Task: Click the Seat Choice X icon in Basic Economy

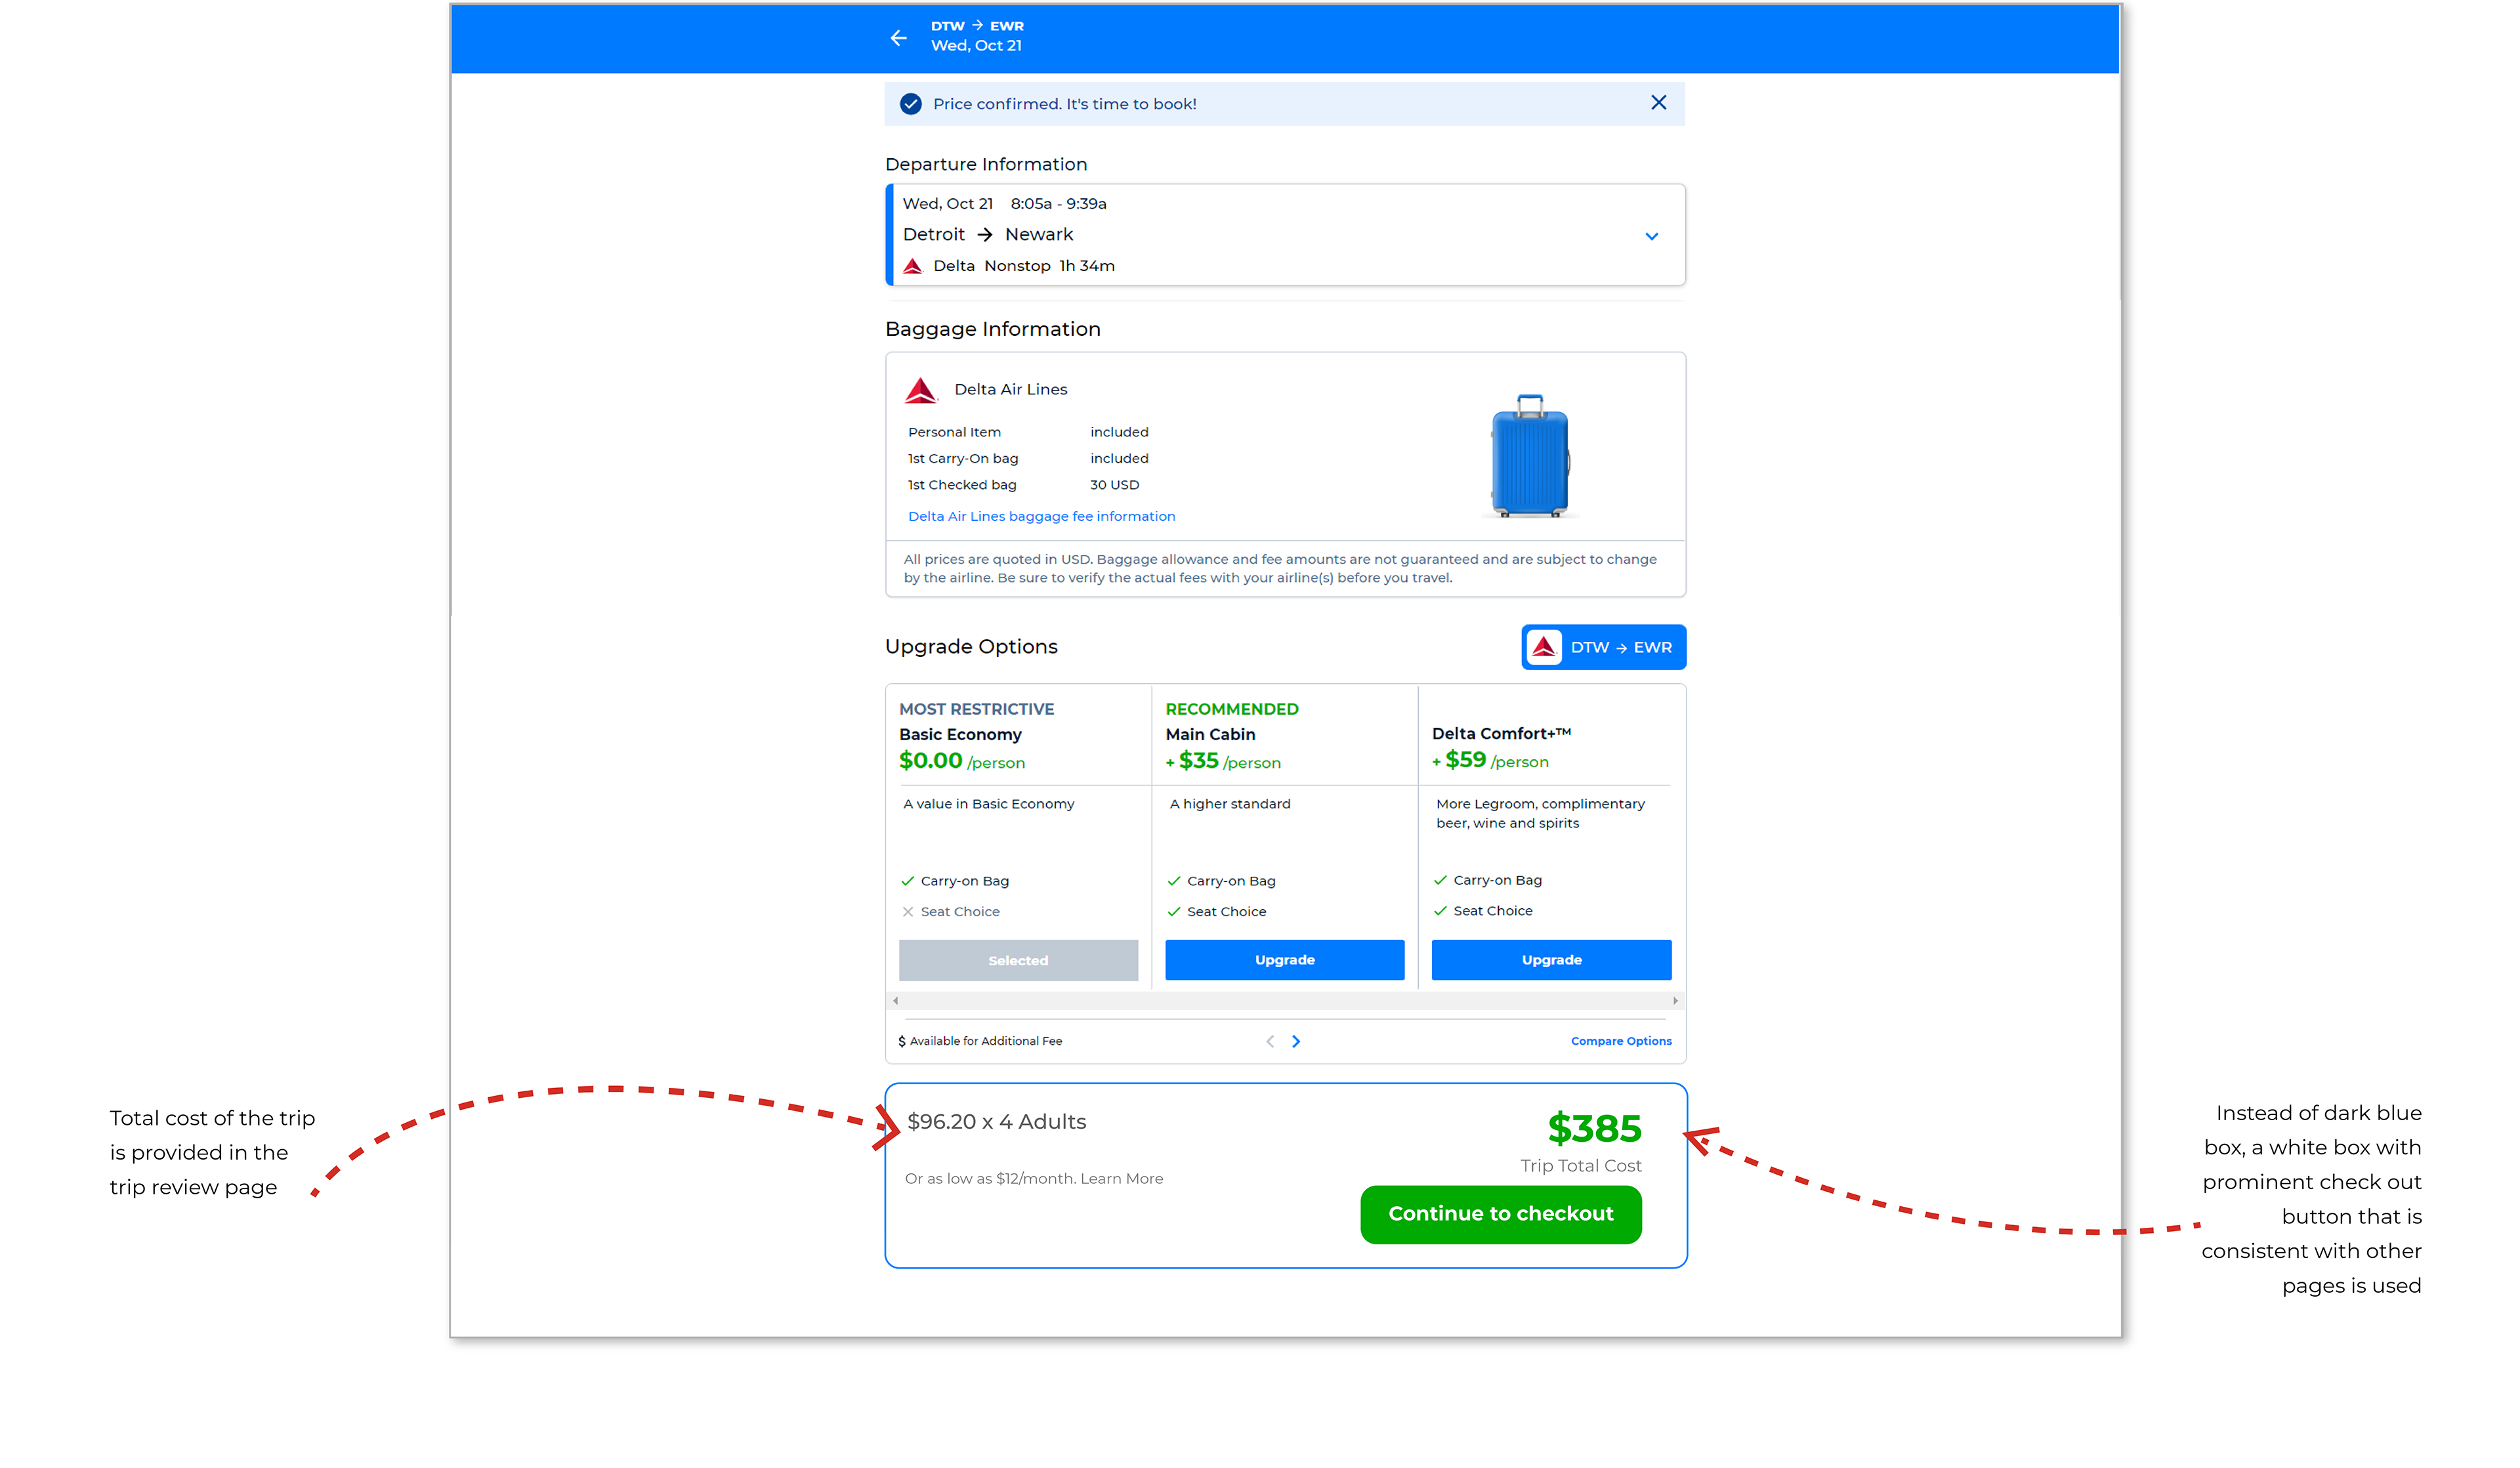Action: point(907,912)
